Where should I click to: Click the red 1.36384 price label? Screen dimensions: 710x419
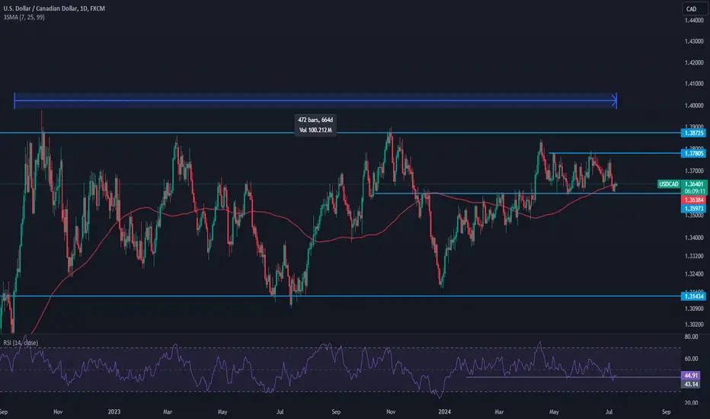coord(694,200)
